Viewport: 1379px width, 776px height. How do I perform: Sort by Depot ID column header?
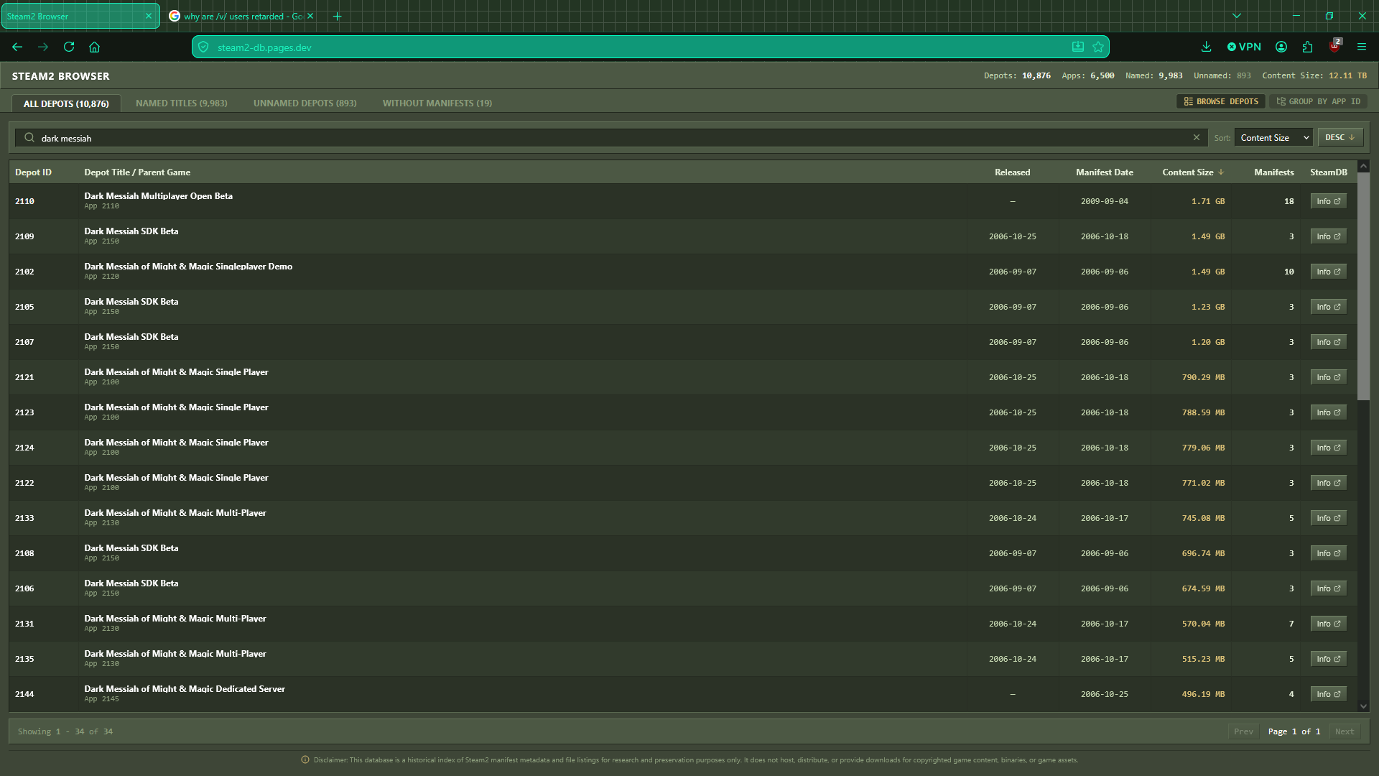pyautogui.click(x=33, y=172)
